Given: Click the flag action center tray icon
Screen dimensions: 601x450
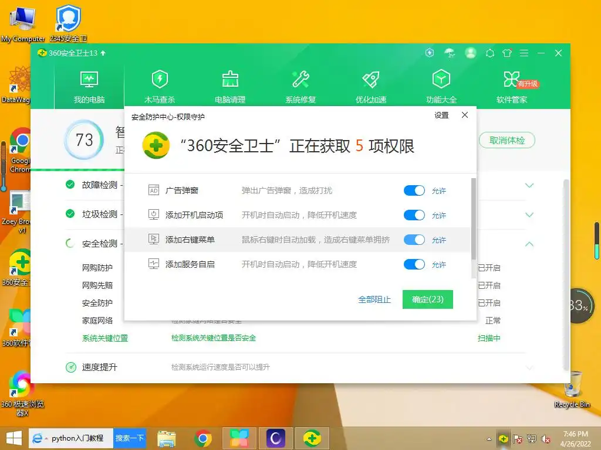Looking at the screenshot, I should coord(517,439).
